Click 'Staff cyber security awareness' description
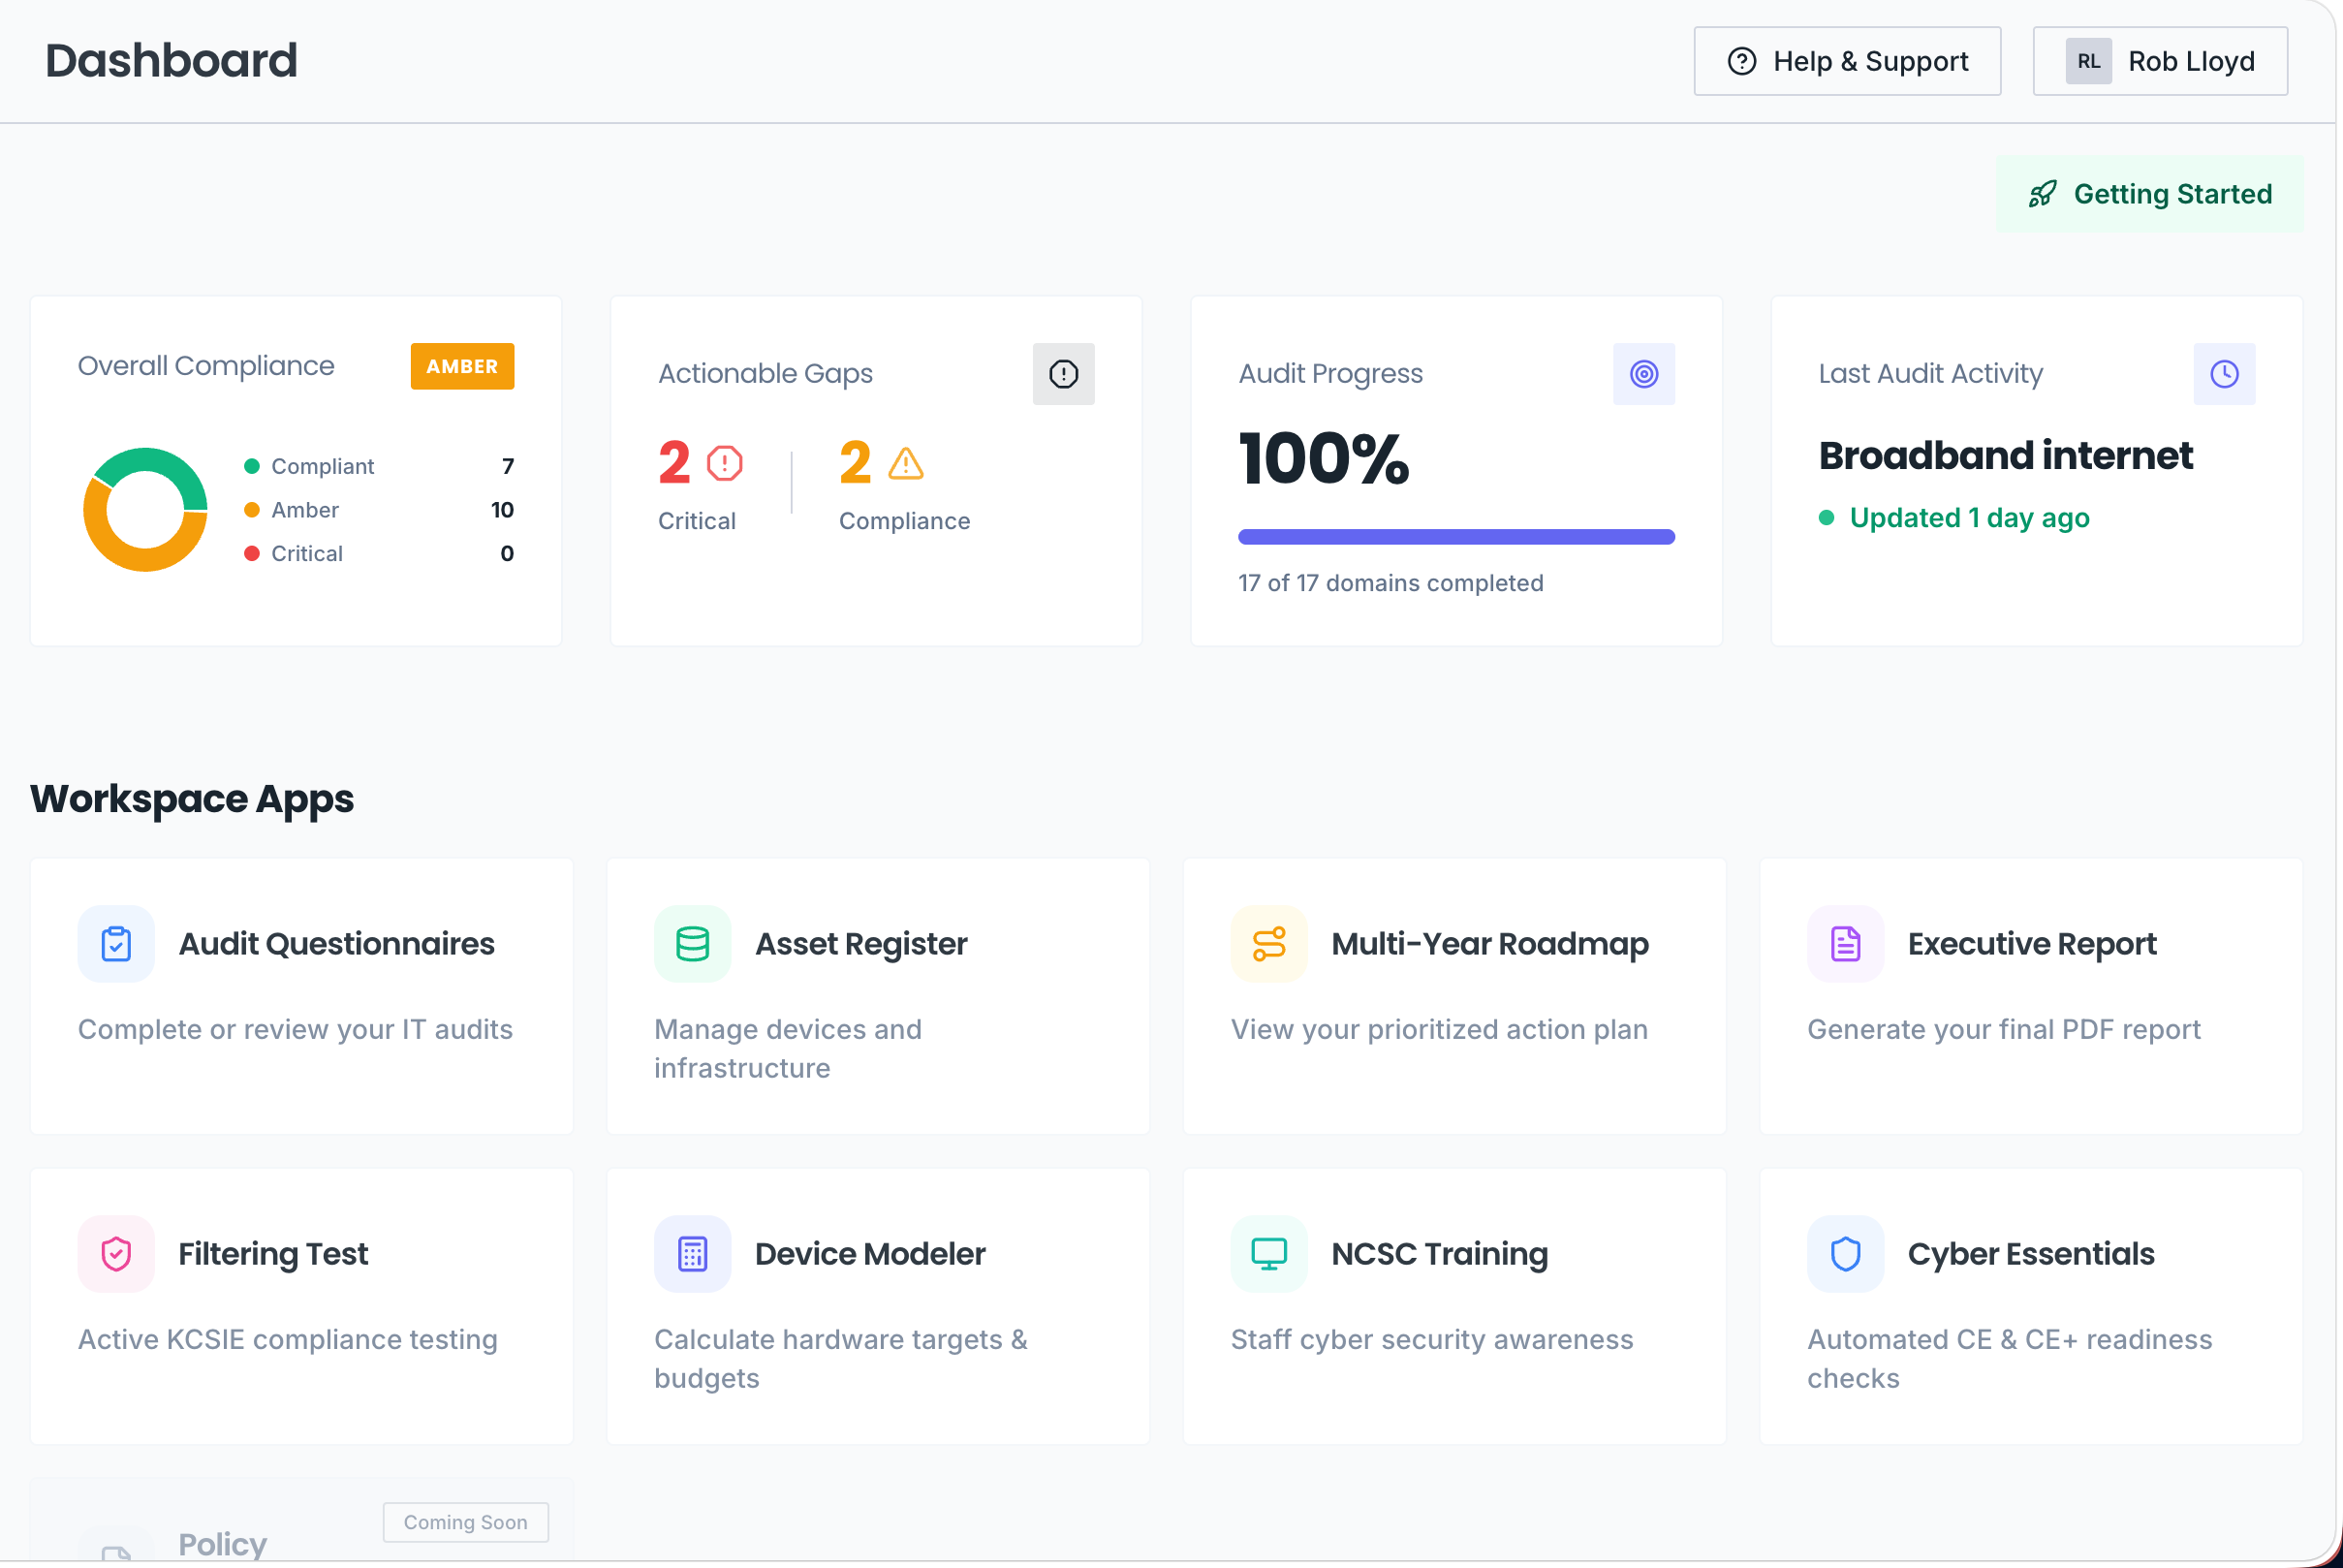 (x=1431, y=1339)
